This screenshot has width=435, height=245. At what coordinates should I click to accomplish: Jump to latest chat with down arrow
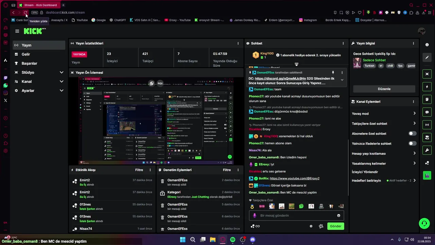(296, 64)
